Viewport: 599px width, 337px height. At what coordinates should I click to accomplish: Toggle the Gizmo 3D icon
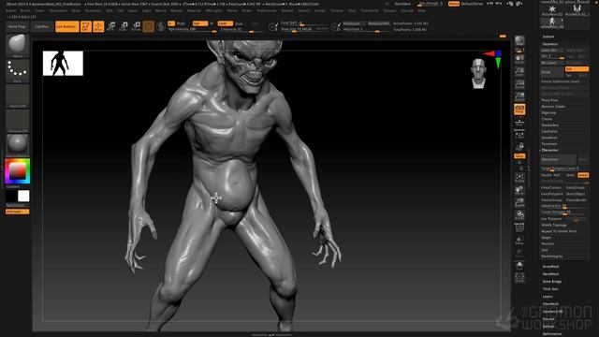[149, 26]
